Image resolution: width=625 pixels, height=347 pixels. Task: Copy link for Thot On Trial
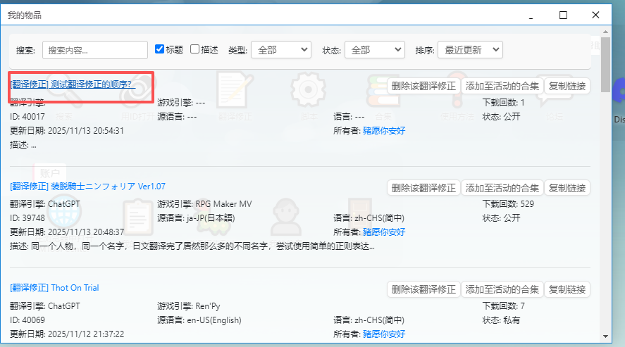(x=567, y=289)
